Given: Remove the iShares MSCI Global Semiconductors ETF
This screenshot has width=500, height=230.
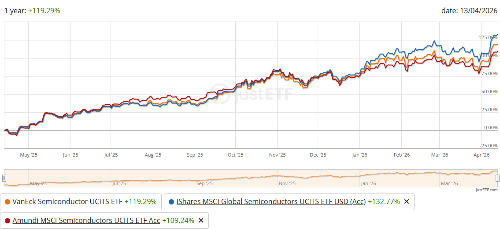Looking at the screenshot, I should (x=407, y=202).
